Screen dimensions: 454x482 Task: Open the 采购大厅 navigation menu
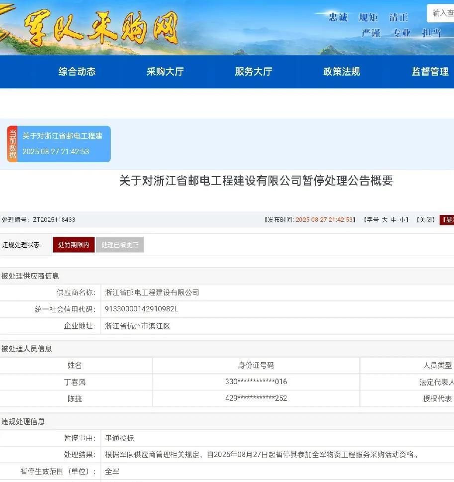165,72
